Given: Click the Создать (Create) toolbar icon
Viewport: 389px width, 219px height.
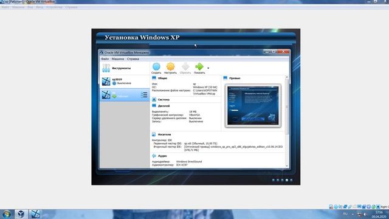Looking at the screenshot, I should tap(156, 66).
